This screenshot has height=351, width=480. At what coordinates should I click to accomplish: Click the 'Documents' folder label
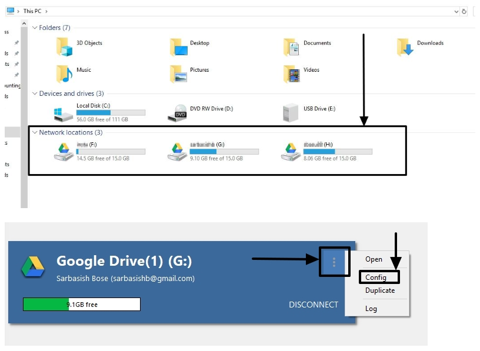click(317, 43)
